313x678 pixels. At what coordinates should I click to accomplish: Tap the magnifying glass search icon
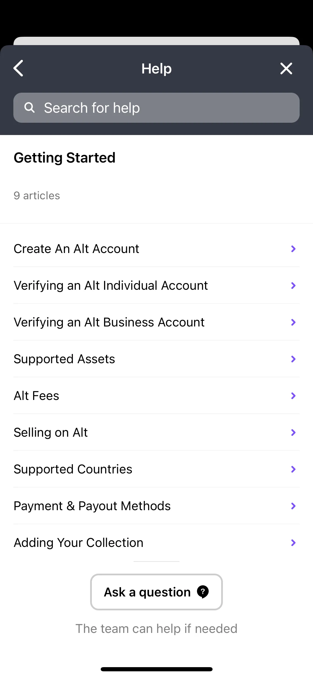tap(29, 107)
